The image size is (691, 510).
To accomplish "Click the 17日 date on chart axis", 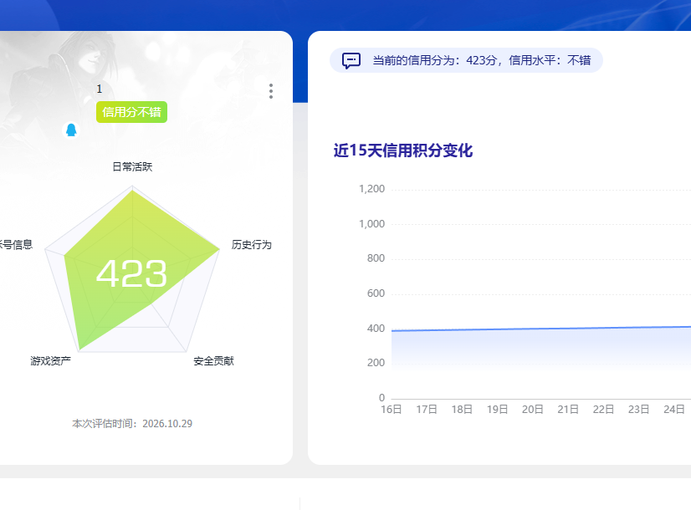I will (x=427, y=409).
